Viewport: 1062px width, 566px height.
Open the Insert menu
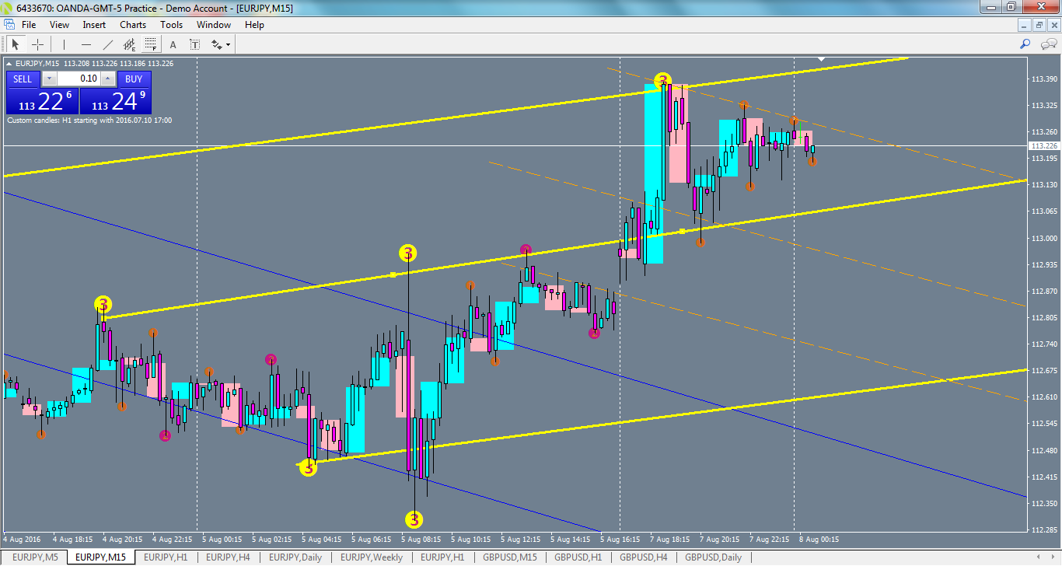[x=93, y=24]
